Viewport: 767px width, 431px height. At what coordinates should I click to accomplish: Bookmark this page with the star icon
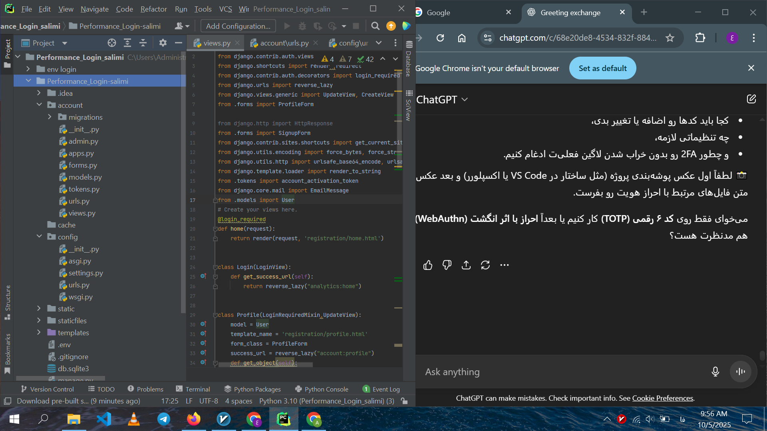670,38
